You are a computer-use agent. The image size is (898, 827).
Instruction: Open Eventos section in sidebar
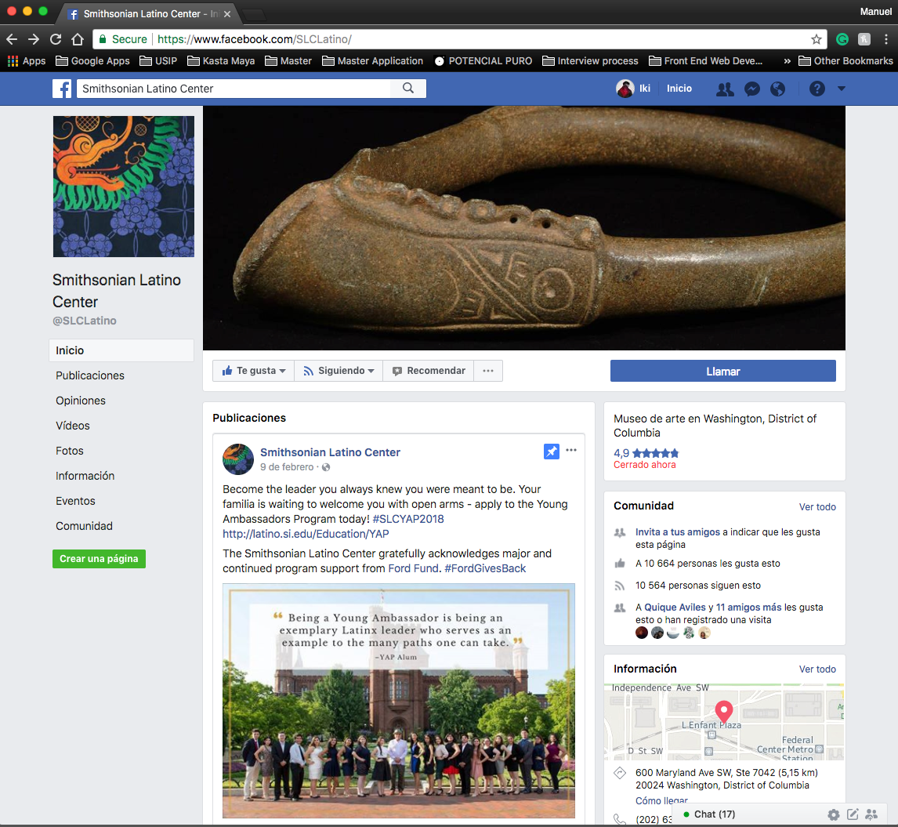pyautogui.click(x=75, y=501)
